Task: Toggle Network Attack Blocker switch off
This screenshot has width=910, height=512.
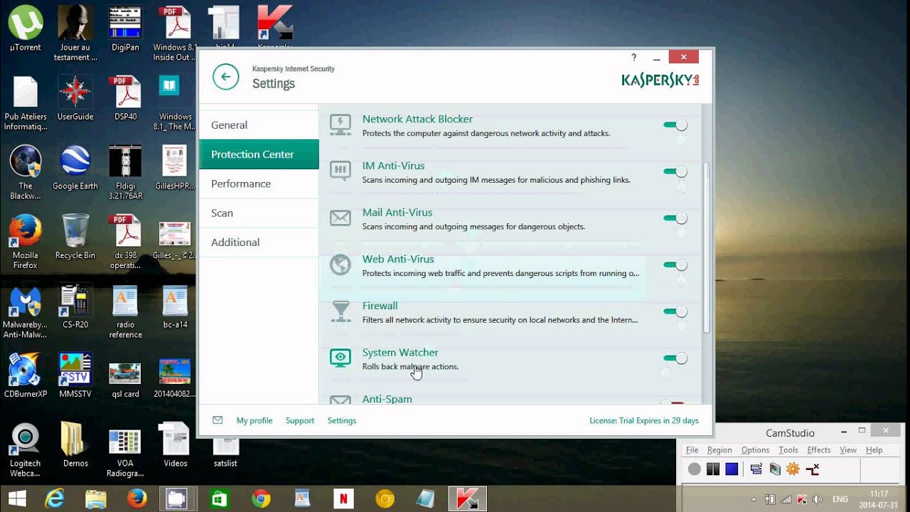Action: point(675,125)
